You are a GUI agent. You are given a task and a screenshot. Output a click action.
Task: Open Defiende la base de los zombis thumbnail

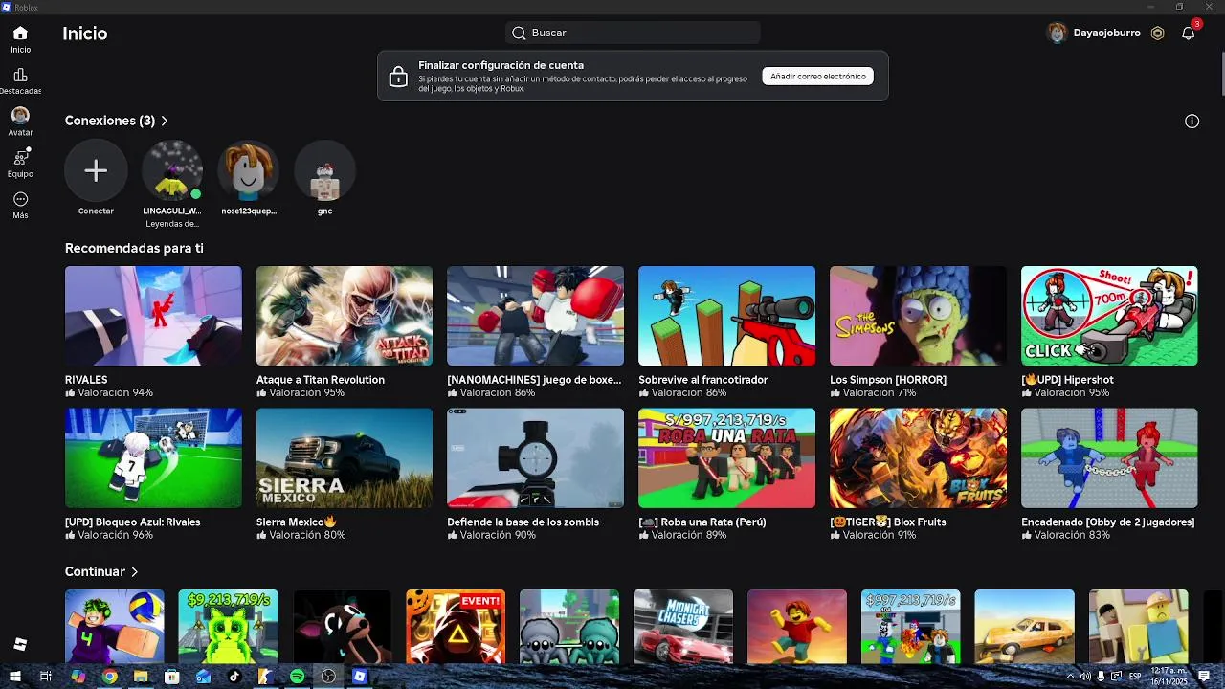click(x=535, y=458)
